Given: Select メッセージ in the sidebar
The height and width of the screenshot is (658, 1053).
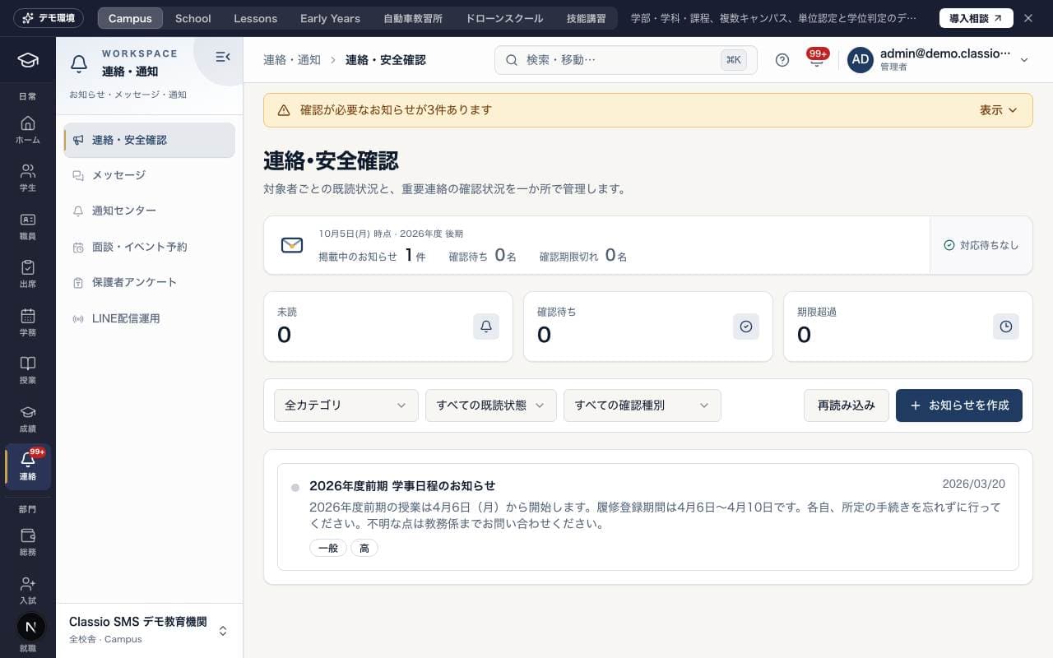Looking at the screenshot, I should 150,175.
